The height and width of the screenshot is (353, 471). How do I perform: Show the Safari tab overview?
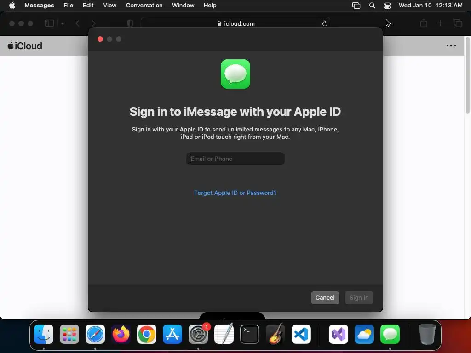(x=458, y=23)
